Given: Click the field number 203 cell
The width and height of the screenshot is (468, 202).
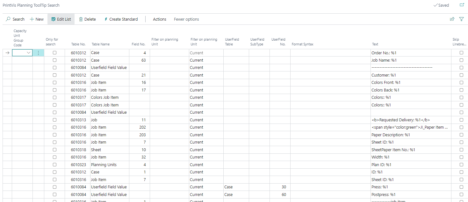Looking at the screenshot, I should [139, 135].
